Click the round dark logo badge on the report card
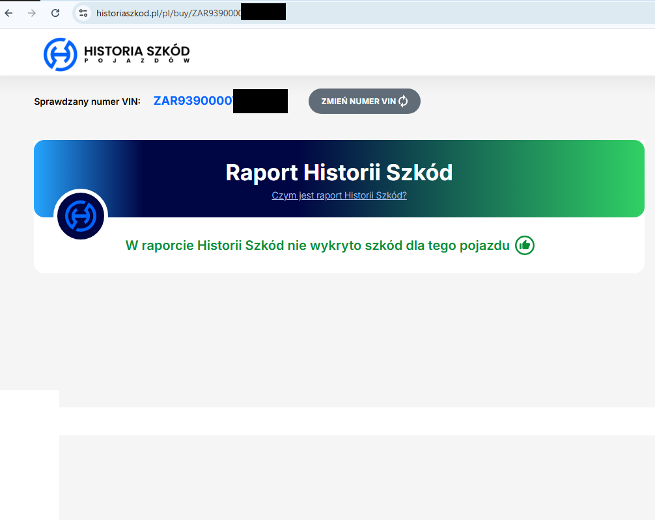The image size is (655, 520). click(x=81, y=215)
